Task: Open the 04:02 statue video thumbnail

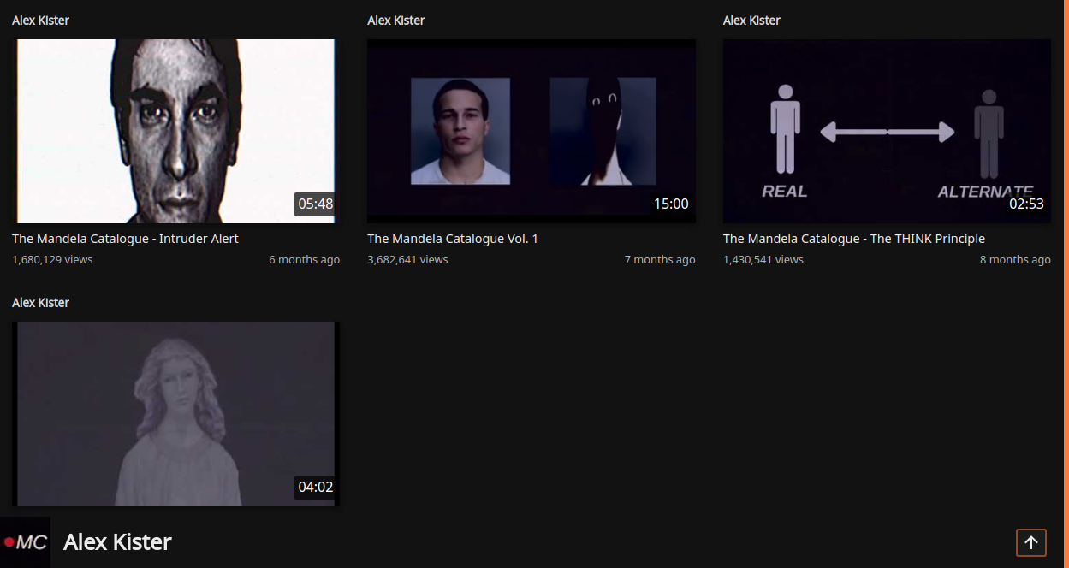Action: (x=175, y=414)
